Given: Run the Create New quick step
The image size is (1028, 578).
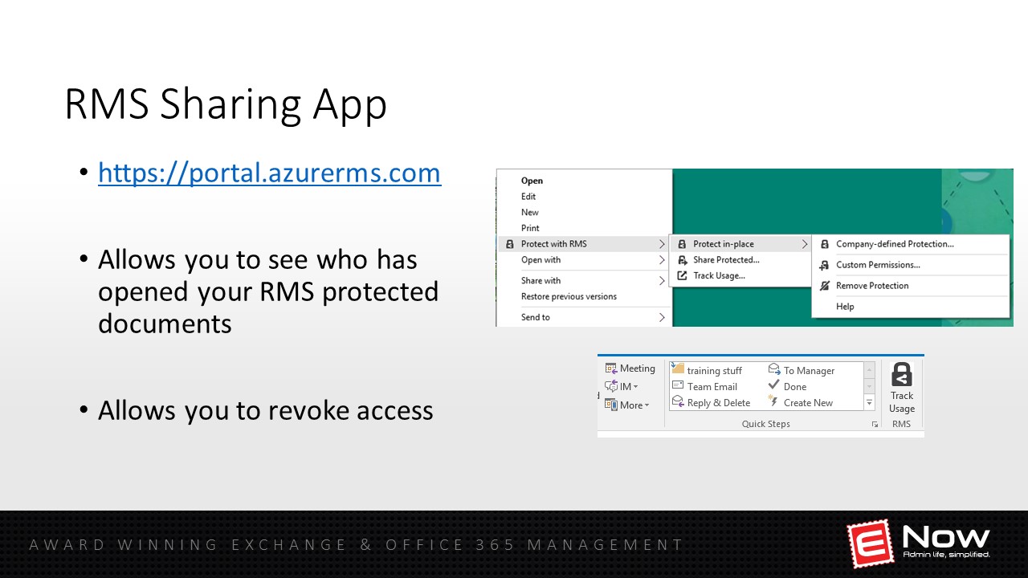Looking at the screenshot, I should (801, 403).
